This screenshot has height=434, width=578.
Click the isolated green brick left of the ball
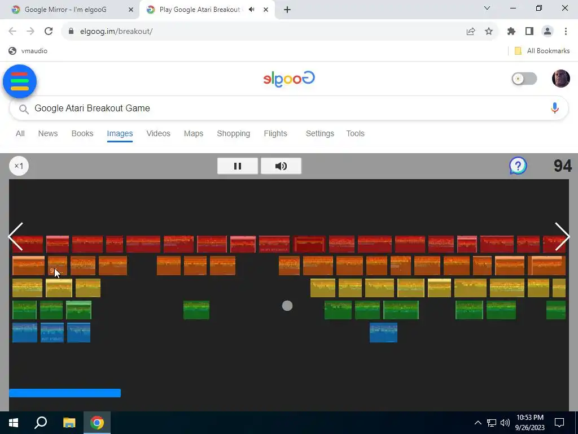tap(196, 310)
